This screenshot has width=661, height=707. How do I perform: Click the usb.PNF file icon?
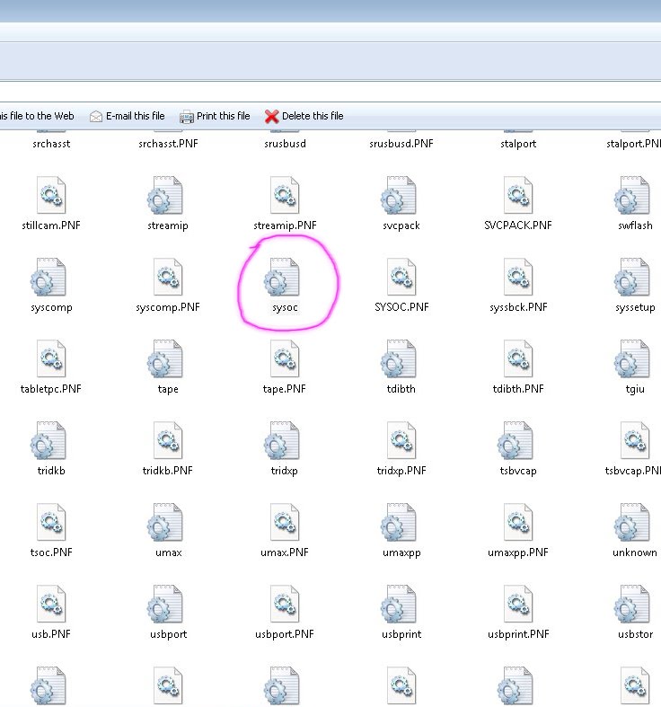[x=51, y=605]
